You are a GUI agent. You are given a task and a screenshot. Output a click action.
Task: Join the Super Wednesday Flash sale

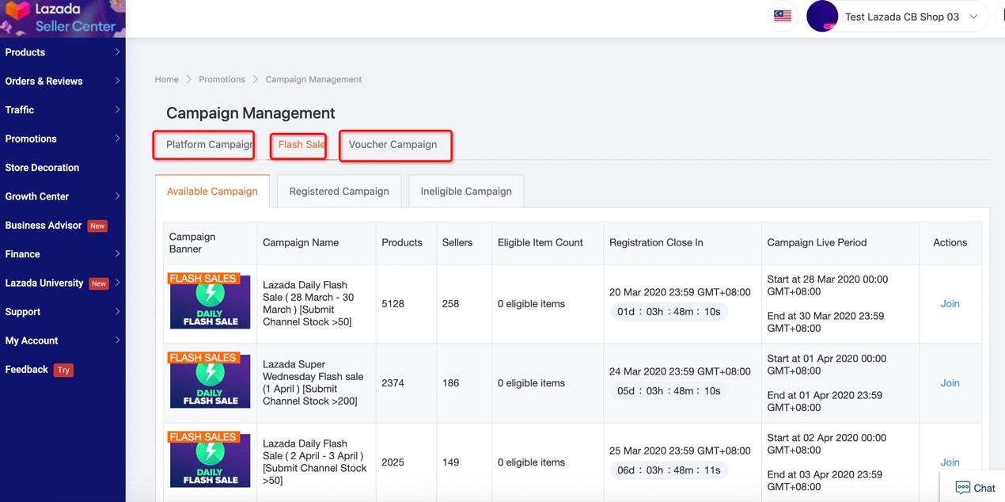point(950,383)
